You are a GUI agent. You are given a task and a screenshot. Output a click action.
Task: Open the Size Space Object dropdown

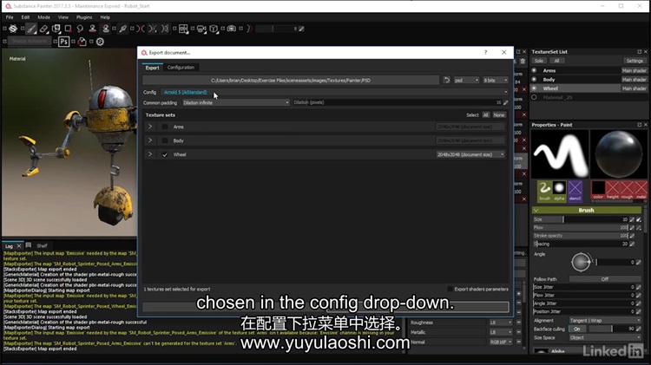point(605,337)
